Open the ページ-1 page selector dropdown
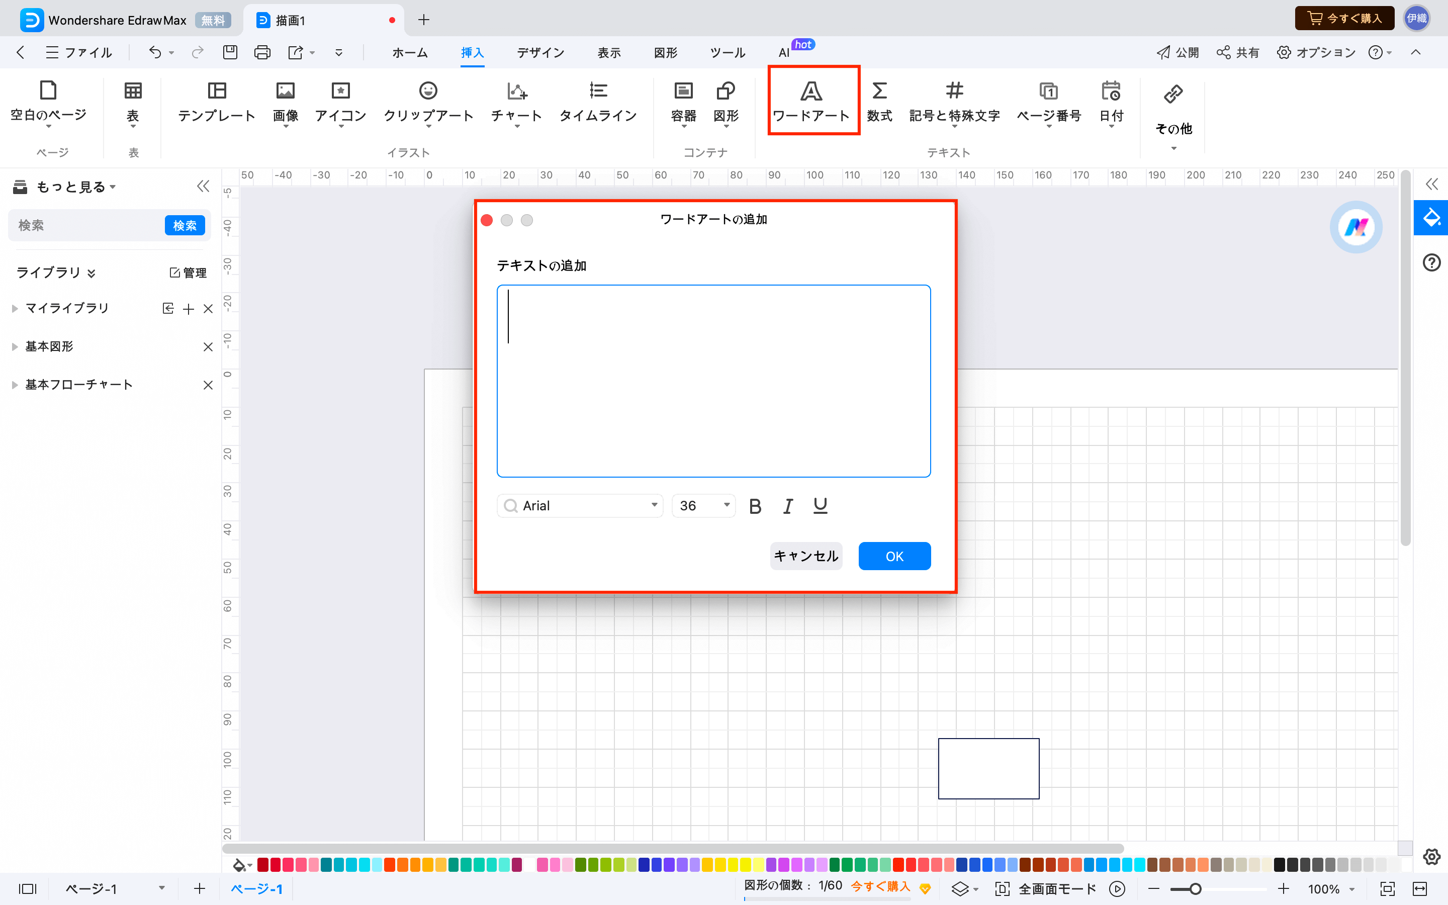1448x905 pixels. coord(115,889)
